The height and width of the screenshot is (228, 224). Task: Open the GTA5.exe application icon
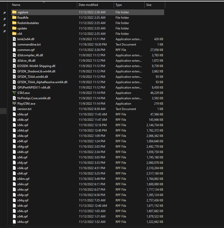14,93
